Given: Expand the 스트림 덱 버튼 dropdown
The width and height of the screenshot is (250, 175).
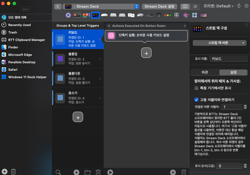Looking at the screenshot, I should click(x=219, y=43).
